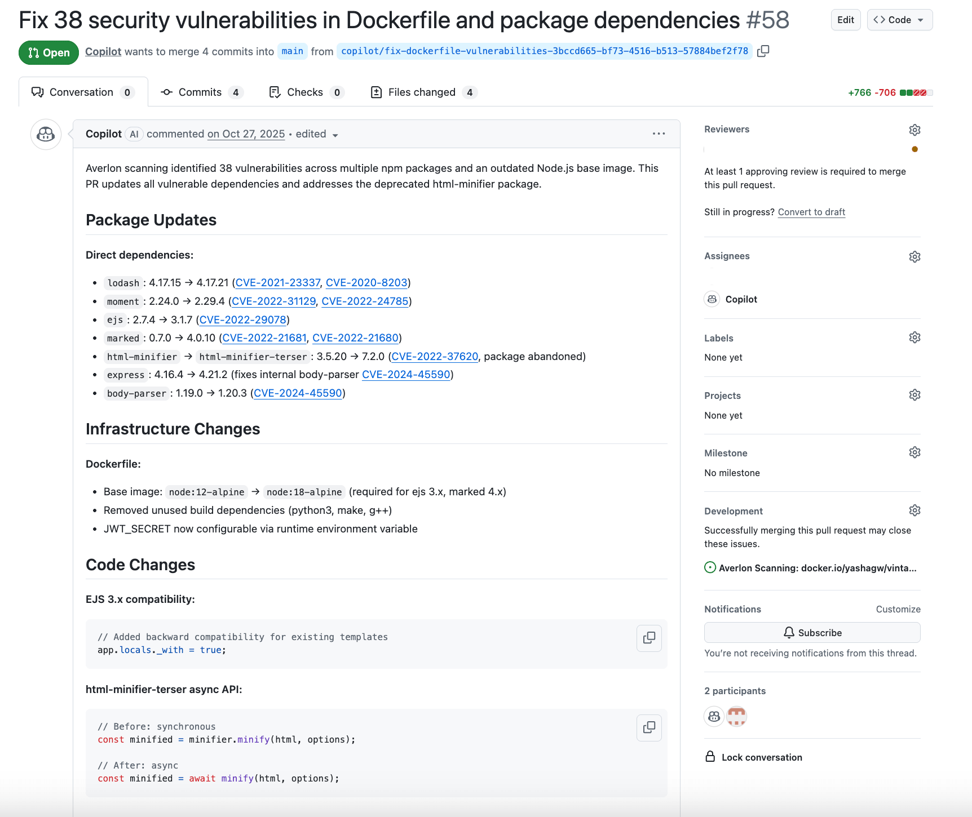Open the Milestone settings gear
Image resolution: width=972 pixels, height=817 pixels.
(914, 452)
